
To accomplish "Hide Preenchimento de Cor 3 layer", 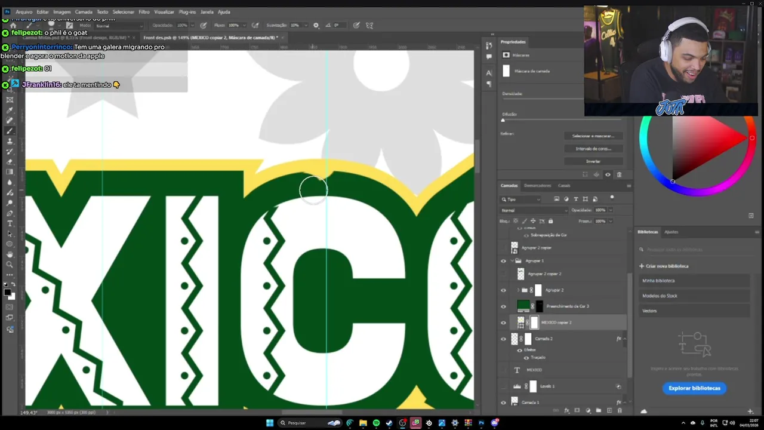I will (x=503, y=306).
